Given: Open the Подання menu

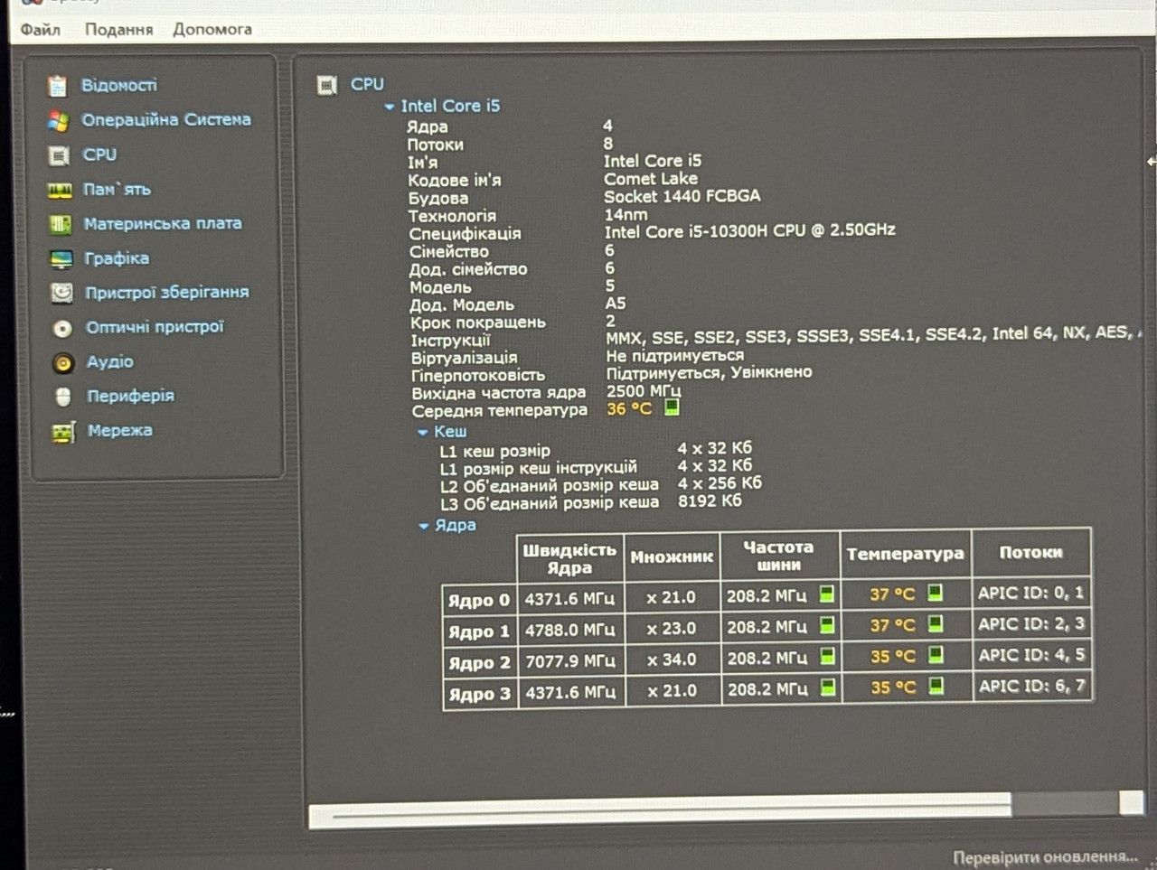Looking at the screenshot, I should (x=118, y=29).
